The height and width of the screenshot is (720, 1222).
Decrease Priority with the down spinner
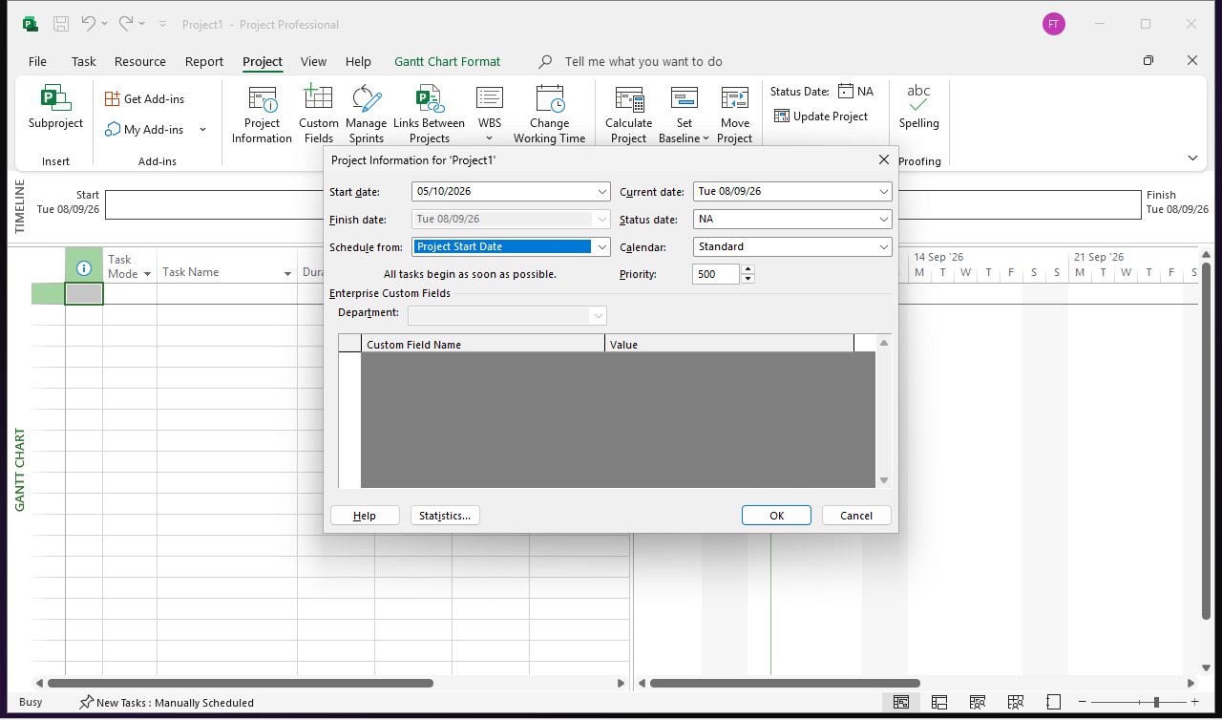pyautogui.click(x=748, y=279)
